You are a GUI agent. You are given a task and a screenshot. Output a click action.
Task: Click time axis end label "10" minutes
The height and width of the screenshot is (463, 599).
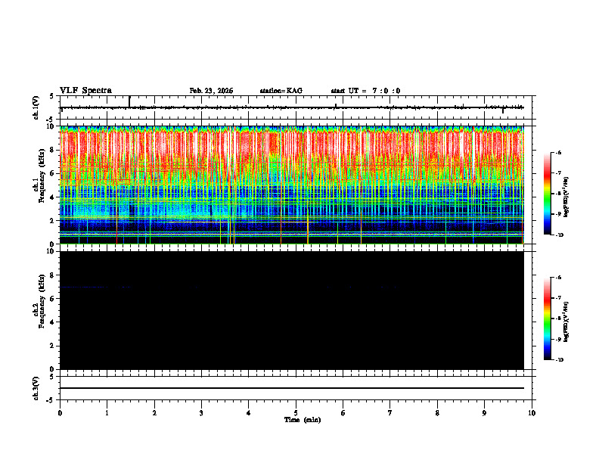click(532, 413)
